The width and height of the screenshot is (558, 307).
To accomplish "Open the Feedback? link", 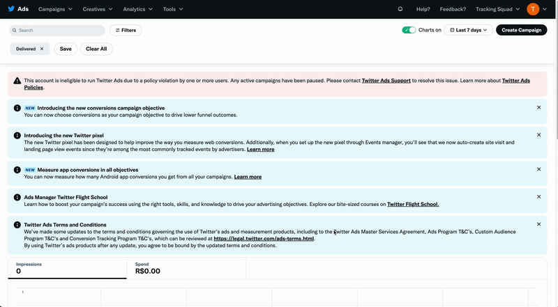I will (453, 9).
